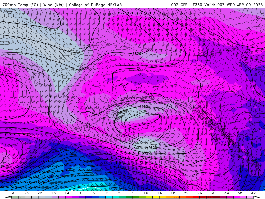Click the '-6' color scale label
The height and width of the screenshot is (199, 265).
coord(92,193)
